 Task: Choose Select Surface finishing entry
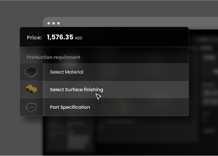77,90
